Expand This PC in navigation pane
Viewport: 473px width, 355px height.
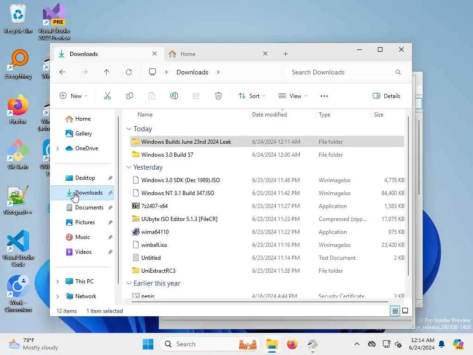[x=58, y=282]
